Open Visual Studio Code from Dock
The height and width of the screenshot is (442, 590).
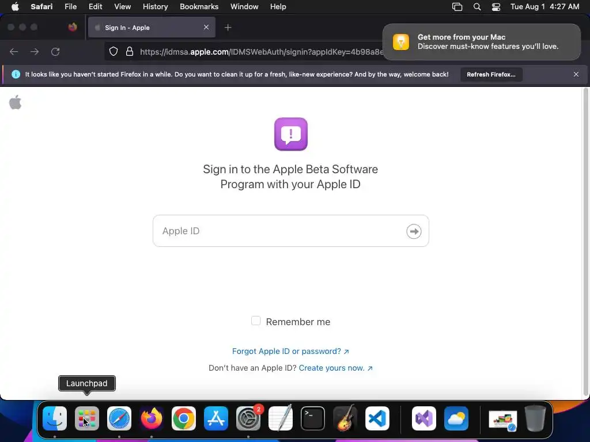(x=377, y=418)
